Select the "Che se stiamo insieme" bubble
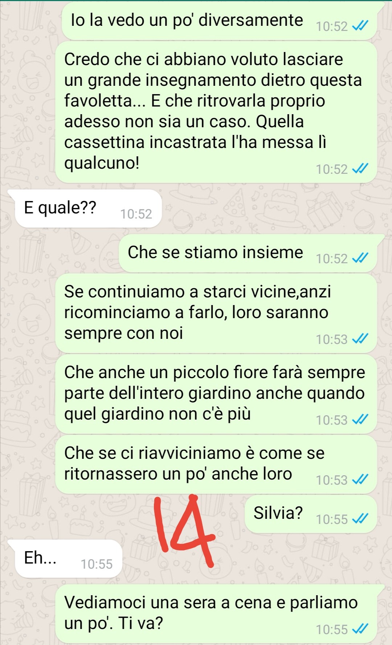 [248, 253]
